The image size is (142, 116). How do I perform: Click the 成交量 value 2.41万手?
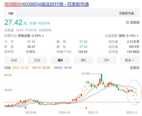[x=133, y=42]
